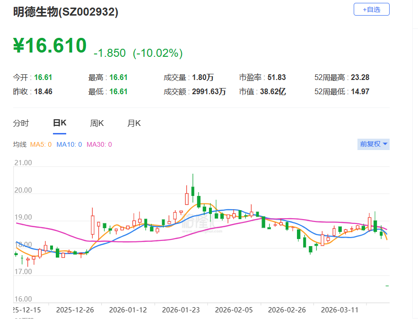
Task: Click the MA10: 0 indicator label
Action: point(69,144)
